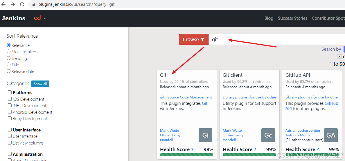Click the Health Score help icon on Git card
The image size is (345, 161).
tap(192, 149)
